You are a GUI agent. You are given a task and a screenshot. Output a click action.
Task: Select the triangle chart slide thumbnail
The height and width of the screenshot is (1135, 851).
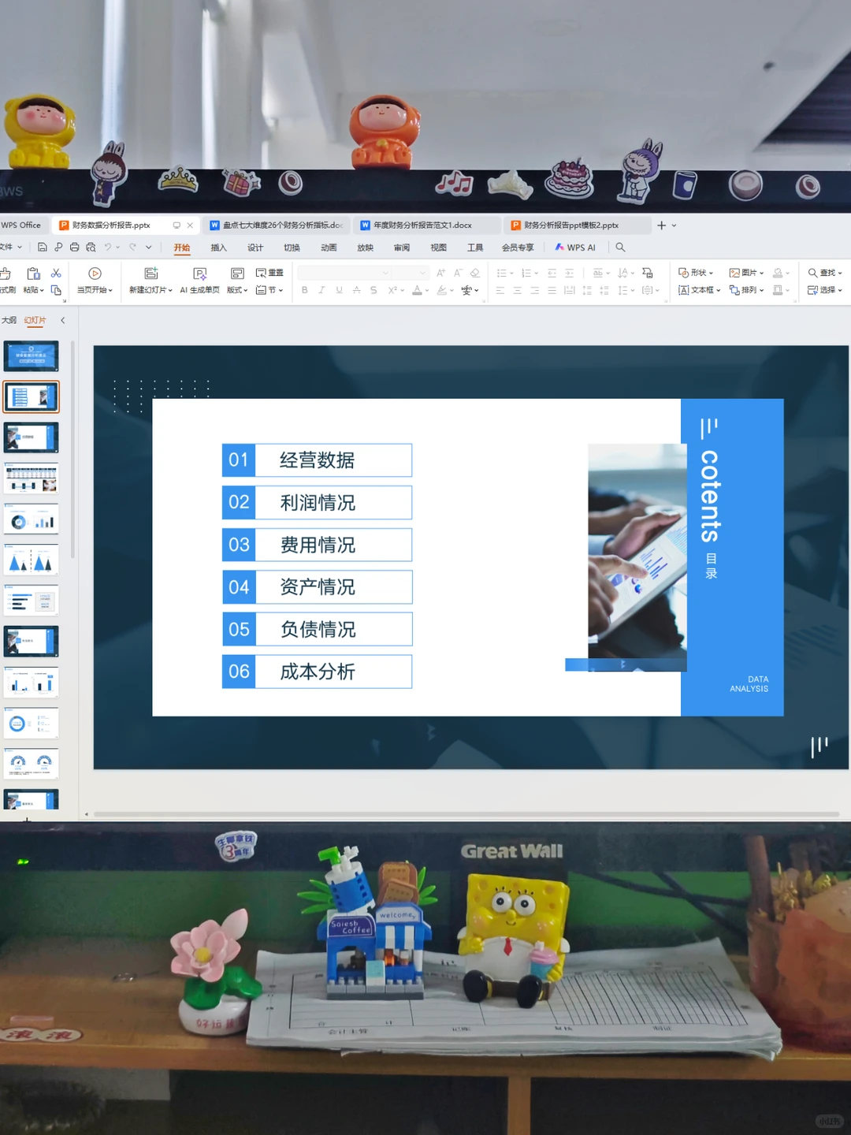(x=31, y=560)
